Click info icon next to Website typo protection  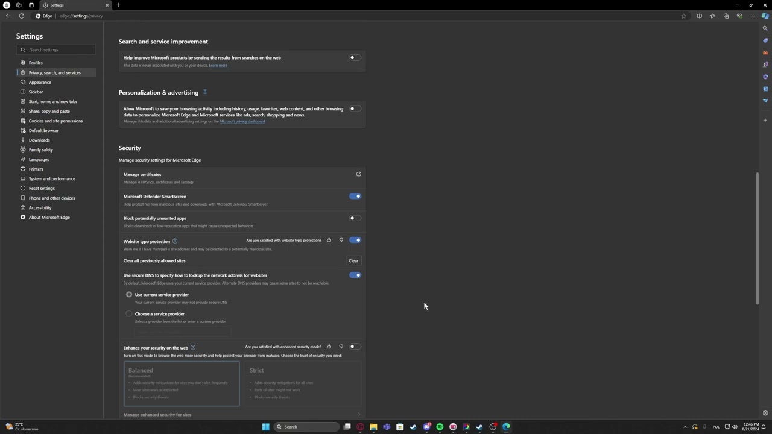pyautogui.click(x=175, y=241)
